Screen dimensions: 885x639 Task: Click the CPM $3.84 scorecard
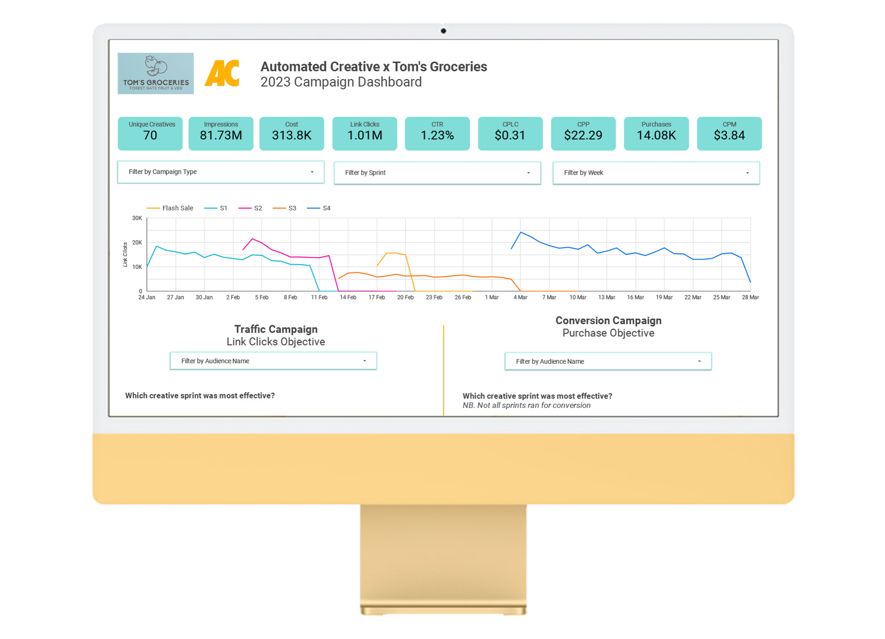point(729,133)
